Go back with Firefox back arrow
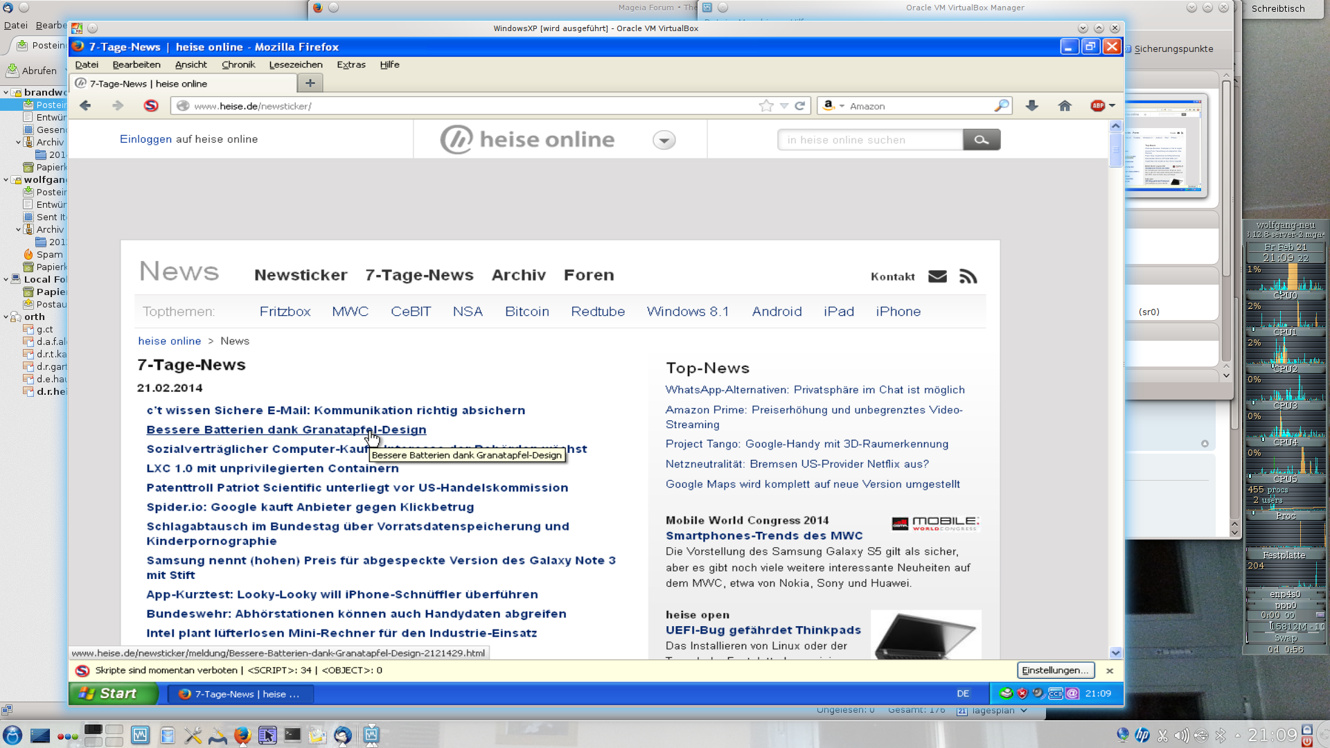Image resolution: width=1330 pixels, height=748 pixels. [85, 106]
